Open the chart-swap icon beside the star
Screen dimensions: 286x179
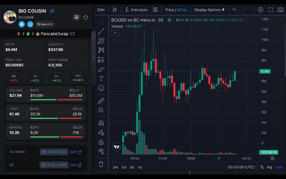(x=77, y=17)
